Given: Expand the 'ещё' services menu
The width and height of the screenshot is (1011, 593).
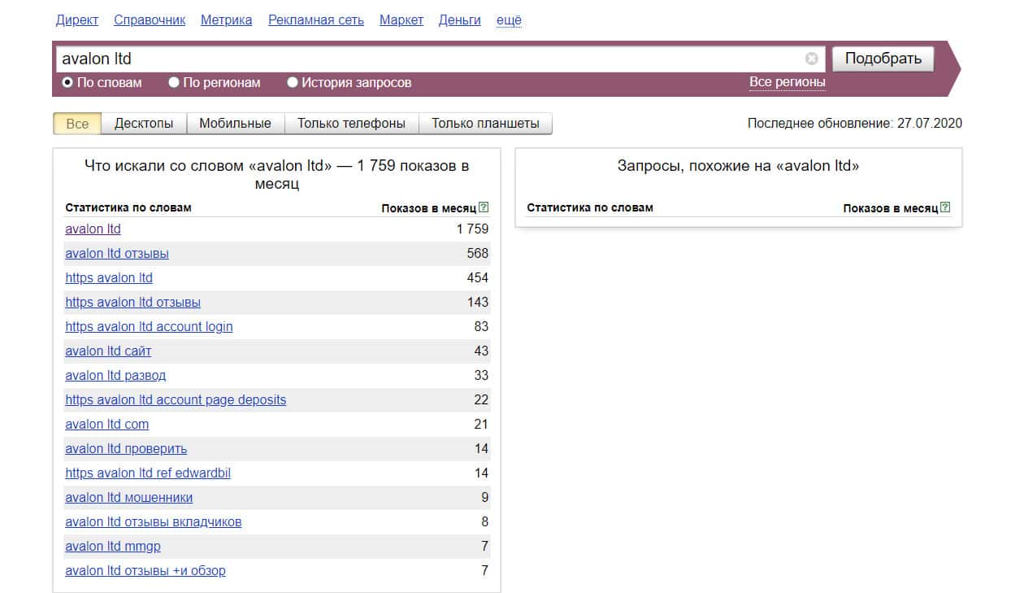Looking at the screenshot, I should 509,20.
